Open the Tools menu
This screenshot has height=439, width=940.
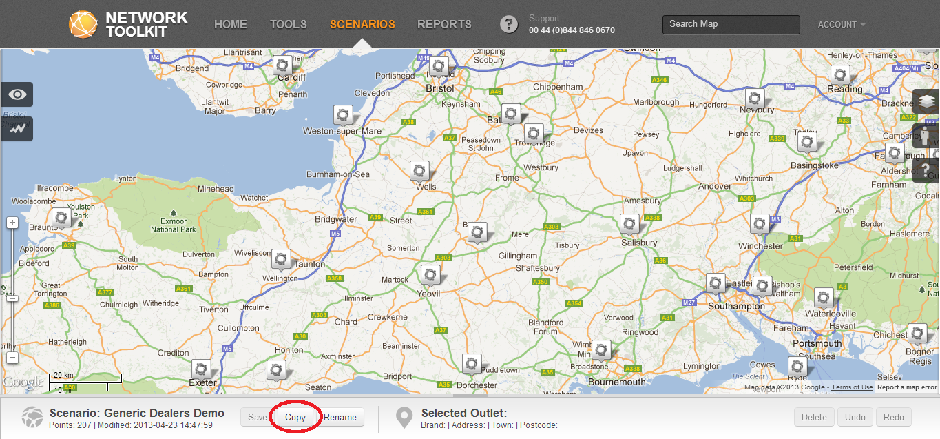[x=288, y=24]
